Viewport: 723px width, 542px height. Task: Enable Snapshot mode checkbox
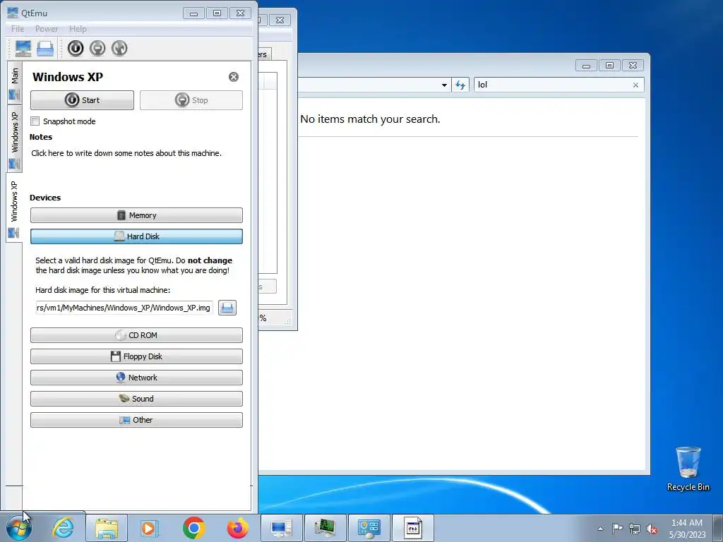tap(35, 121)
